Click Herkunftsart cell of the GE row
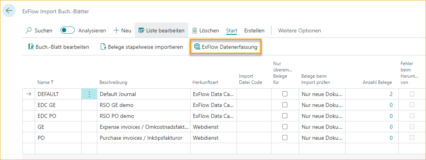426x160 pixels. point(213,127)
